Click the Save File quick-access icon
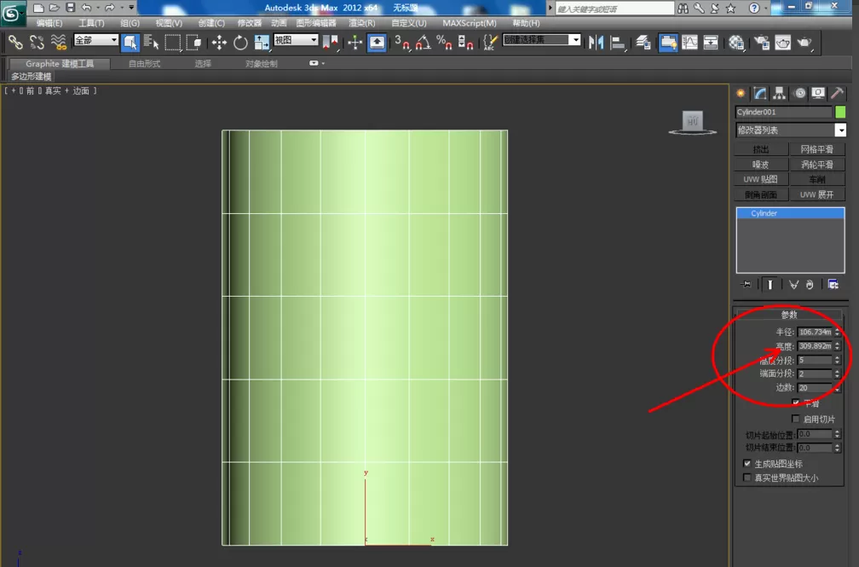 click(70, 8)
